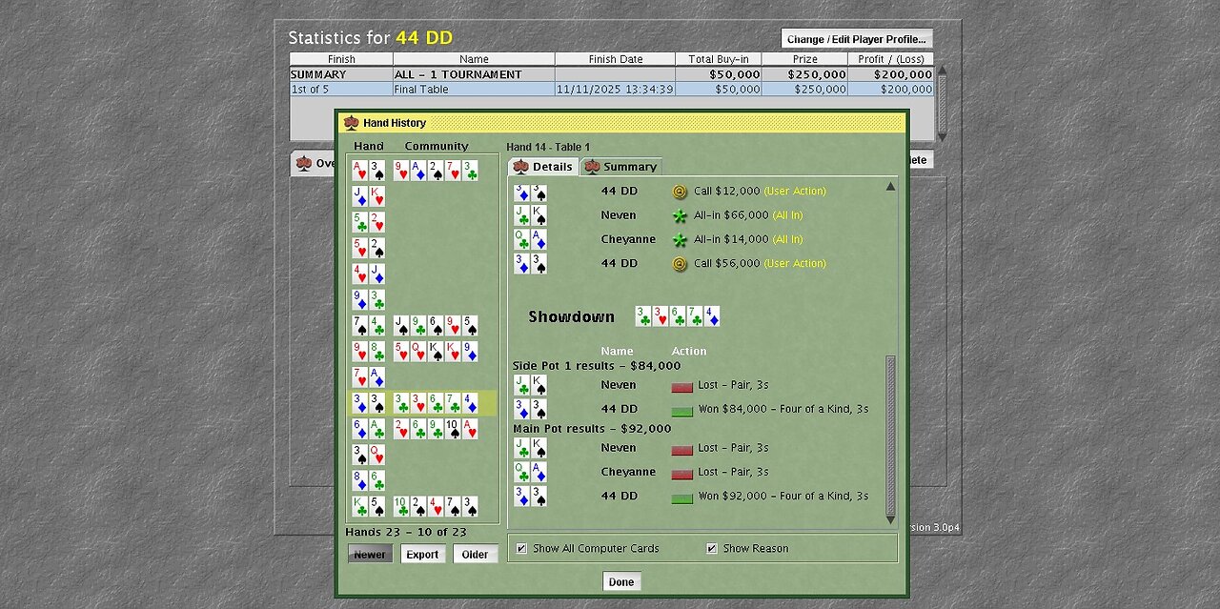Select hand row with 9 hearts, 8 clubs
Viewport: 1220px width, 609px height.
422,352
